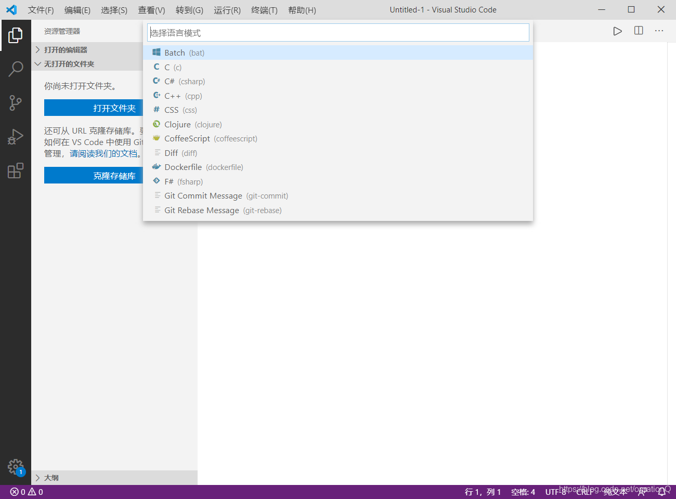This screenshot has width=676, height=499.
Task: Open the Manage gear settings icon
Action: pos(16,467)
